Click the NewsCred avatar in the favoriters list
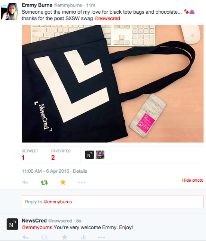 click(90, 155)
